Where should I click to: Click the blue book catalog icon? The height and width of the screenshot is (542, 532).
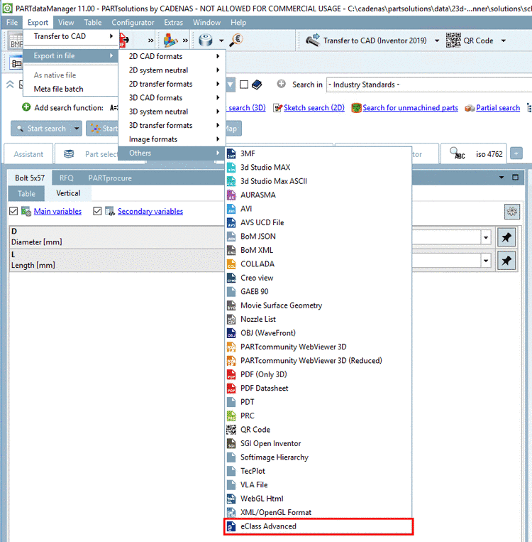(257, 85)
